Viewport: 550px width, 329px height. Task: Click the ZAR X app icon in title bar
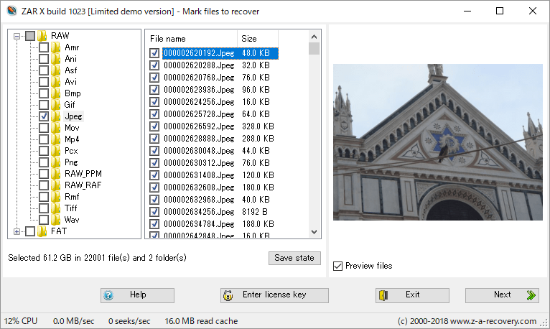[11, 11]
